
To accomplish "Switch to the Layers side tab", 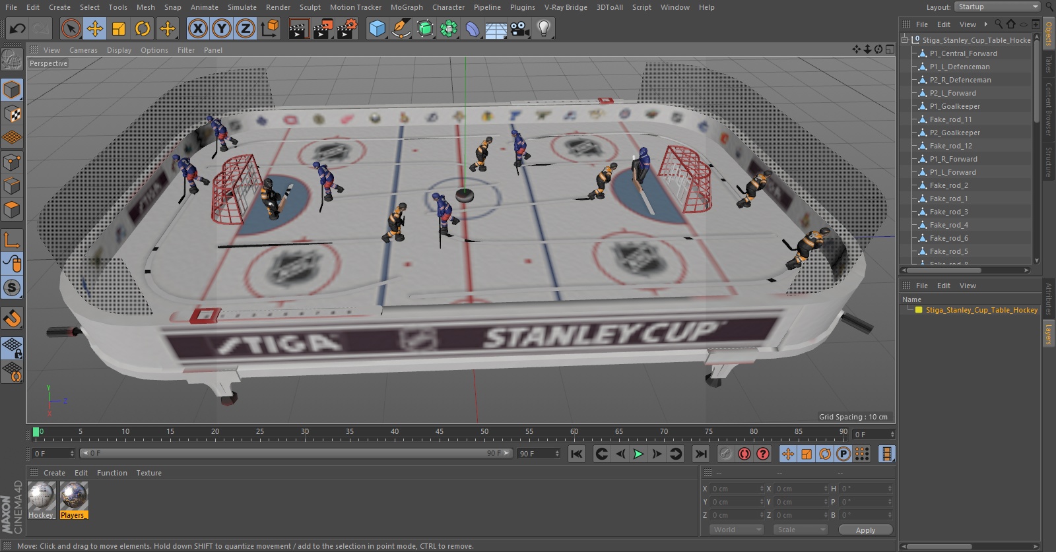I will (1048, 334).
